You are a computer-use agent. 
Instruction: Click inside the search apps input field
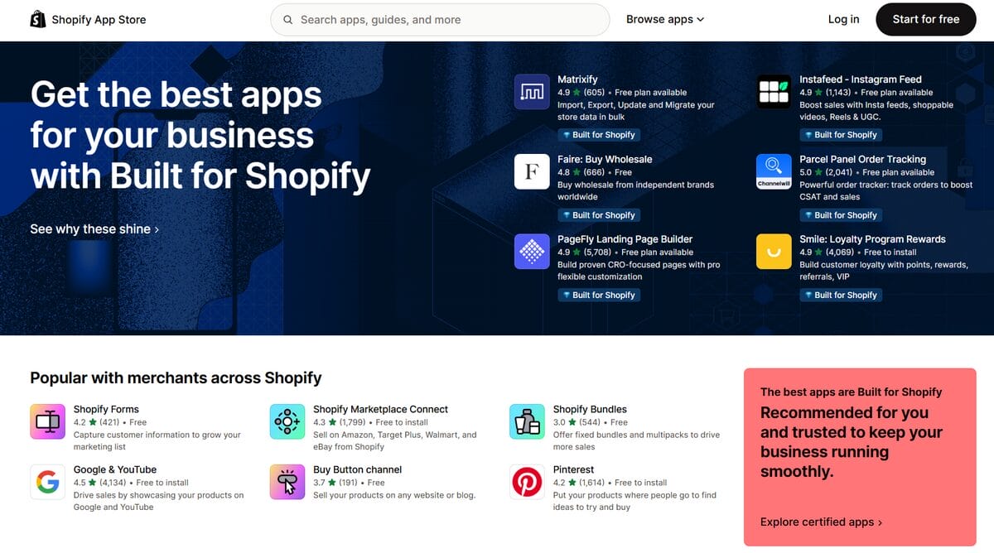pos(439,19)
